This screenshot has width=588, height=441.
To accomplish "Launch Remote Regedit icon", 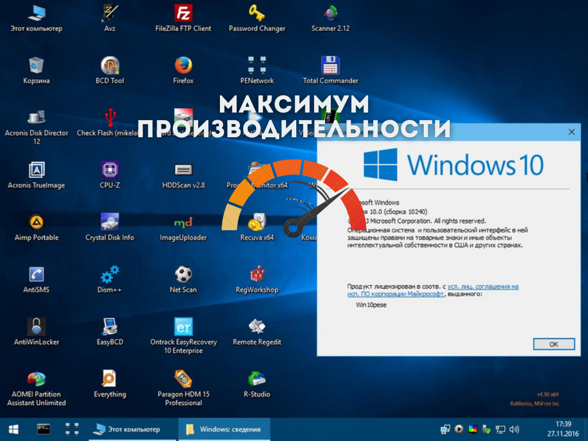I will [x=257, y=332].
